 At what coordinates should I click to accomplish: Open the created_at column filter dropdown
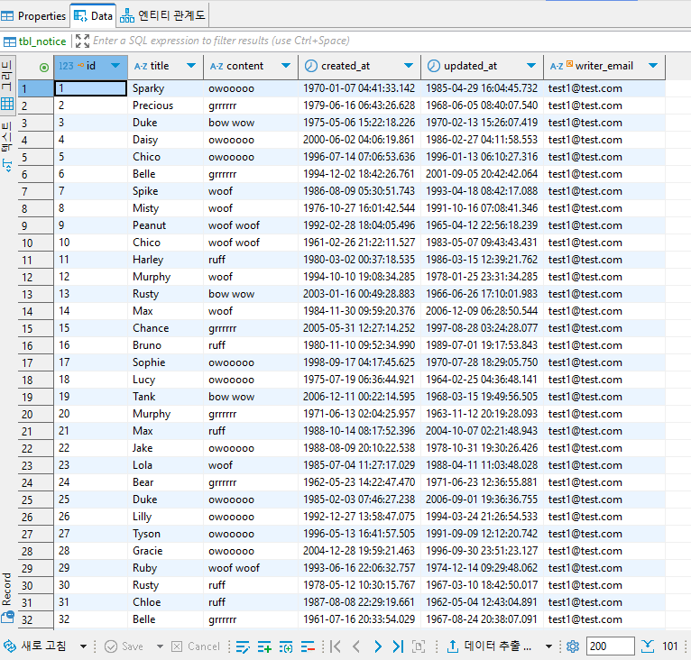coord(409,66)
